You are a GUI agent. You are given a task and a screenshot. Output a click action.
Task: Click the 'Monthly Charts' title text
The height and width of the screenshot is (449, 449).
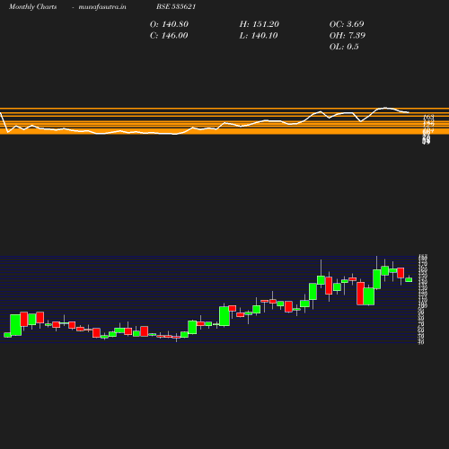33,6
